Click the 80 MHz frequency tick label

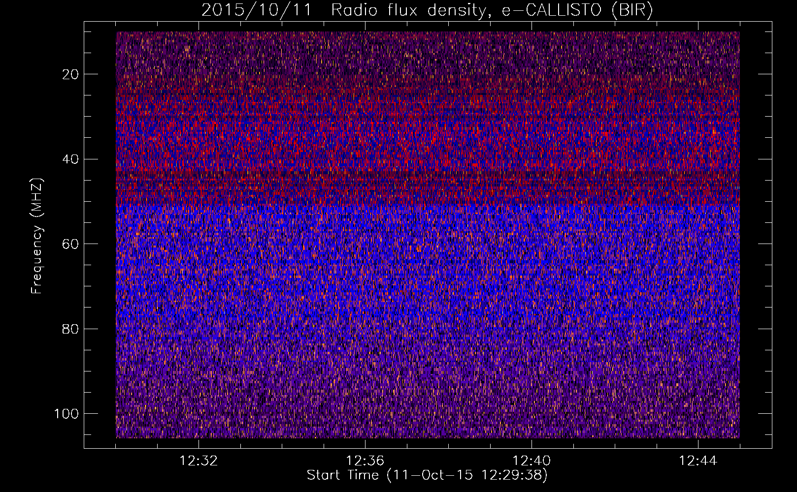70,329
